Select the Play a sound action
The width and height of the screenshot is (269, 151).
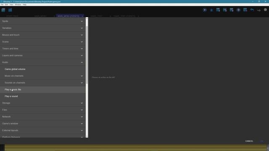pos(43,96)
